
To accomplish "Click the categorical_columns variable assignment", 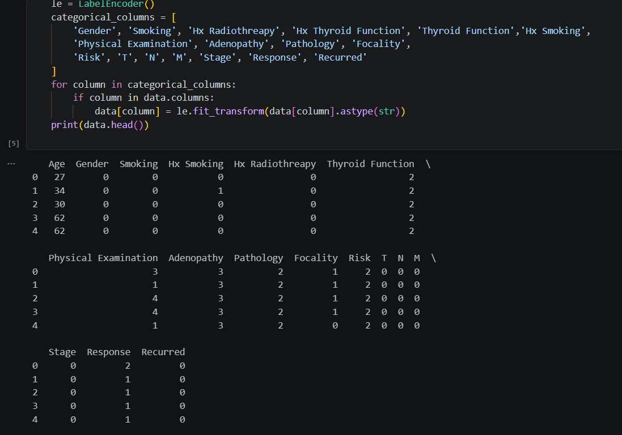I will point(103,18).
